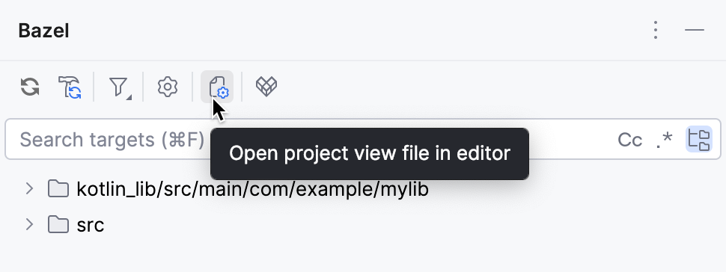The image size is (726, 272).
Task: Open Bazel settings gear icon
Action: click(x=168, y=87)
